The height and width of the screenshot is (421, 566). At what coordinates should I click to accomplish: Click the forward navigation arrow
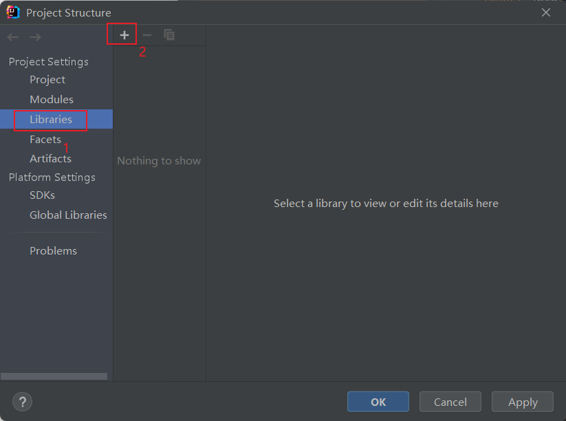coord(35,36)
